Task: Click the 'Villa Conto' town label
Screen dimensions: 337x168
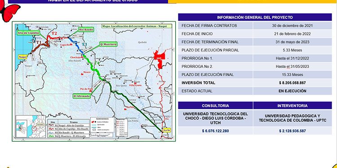Action: pos(135,85)
